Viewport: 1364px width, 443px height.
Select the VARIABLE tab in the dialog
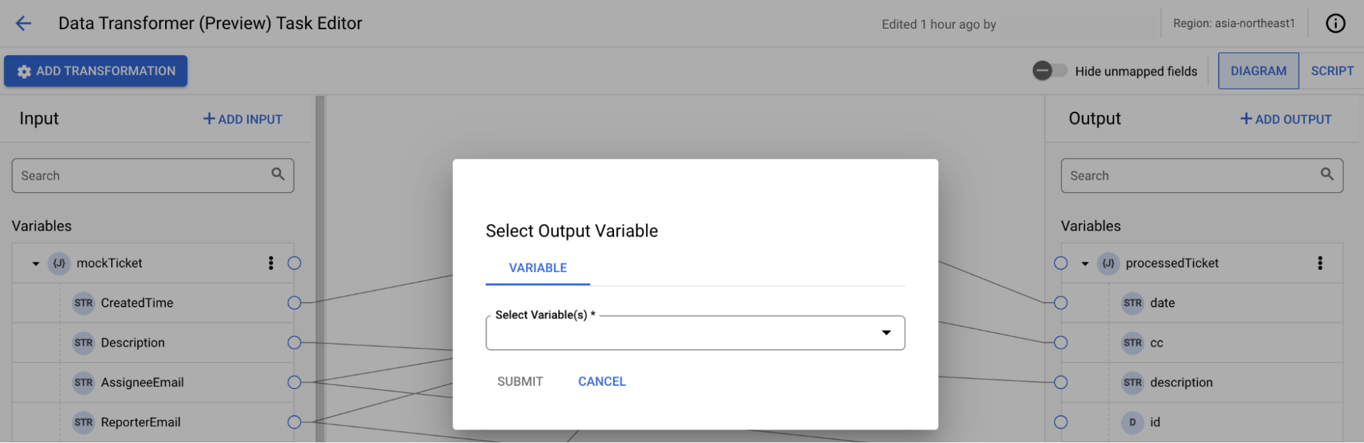[x=538, y=268]
